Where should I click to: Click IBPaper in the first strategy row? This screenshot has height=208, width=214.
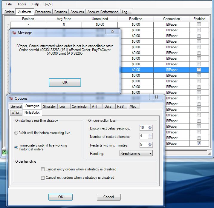pos(172,24)
